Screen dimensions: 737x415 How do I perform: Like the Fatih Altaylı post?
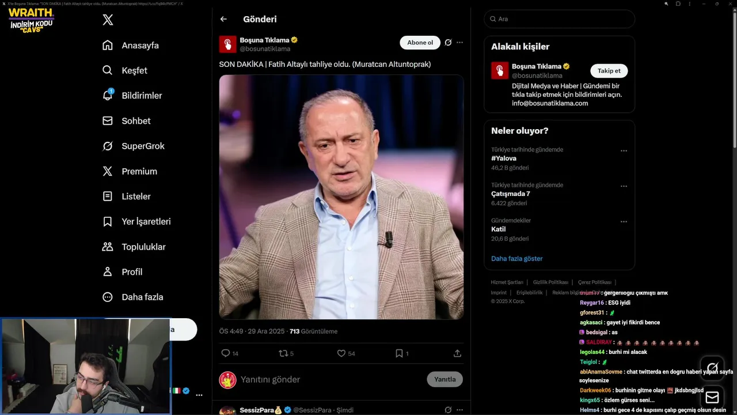pyautogui.click(x=341, y=353)
